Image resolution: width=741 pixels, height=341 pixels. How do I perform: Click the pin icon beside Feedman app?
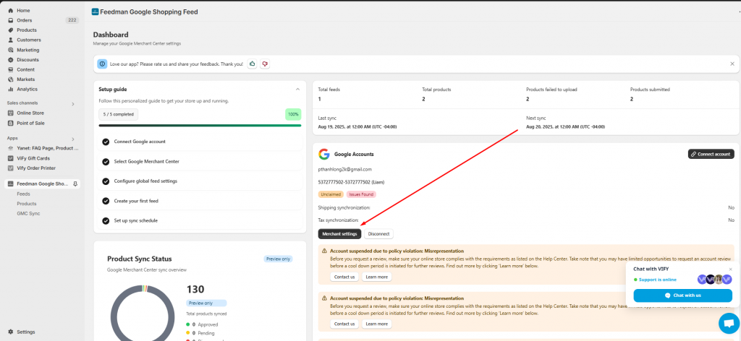click(x=75, y=184)
